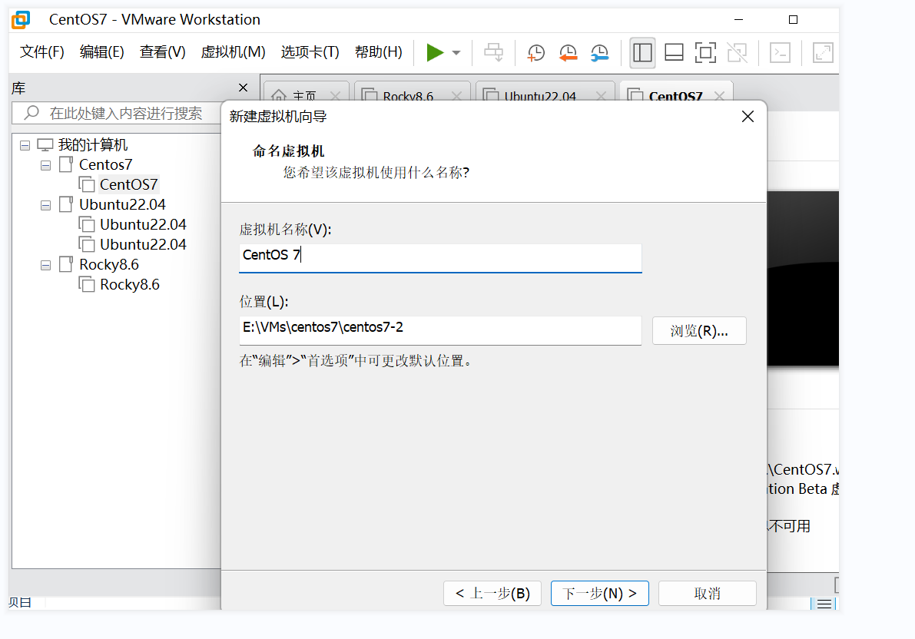Close the Rocky8.6 tab
The width and height of the screenshot is (915, 639).
pos(456,96)
